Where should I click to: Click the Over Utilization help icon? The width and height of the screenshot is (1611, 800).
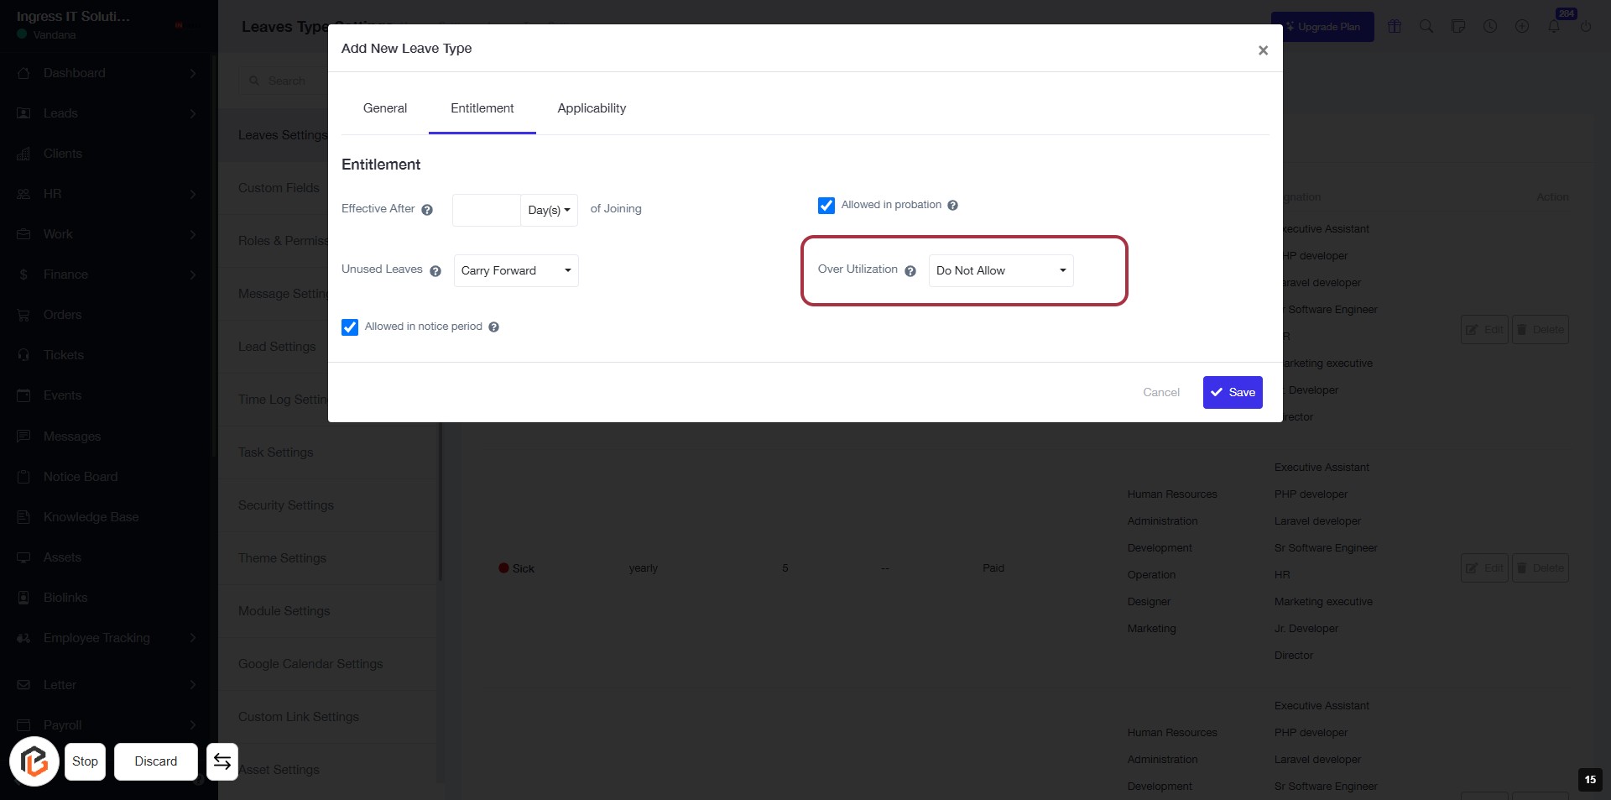click(x=910, y=271)
